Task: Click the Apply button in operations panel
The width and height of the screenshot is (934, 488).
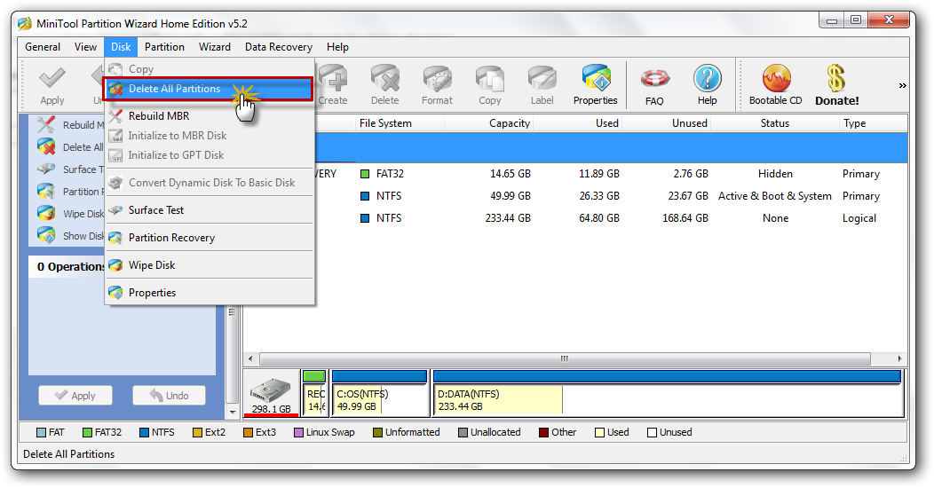Action: tap(75, 395)
